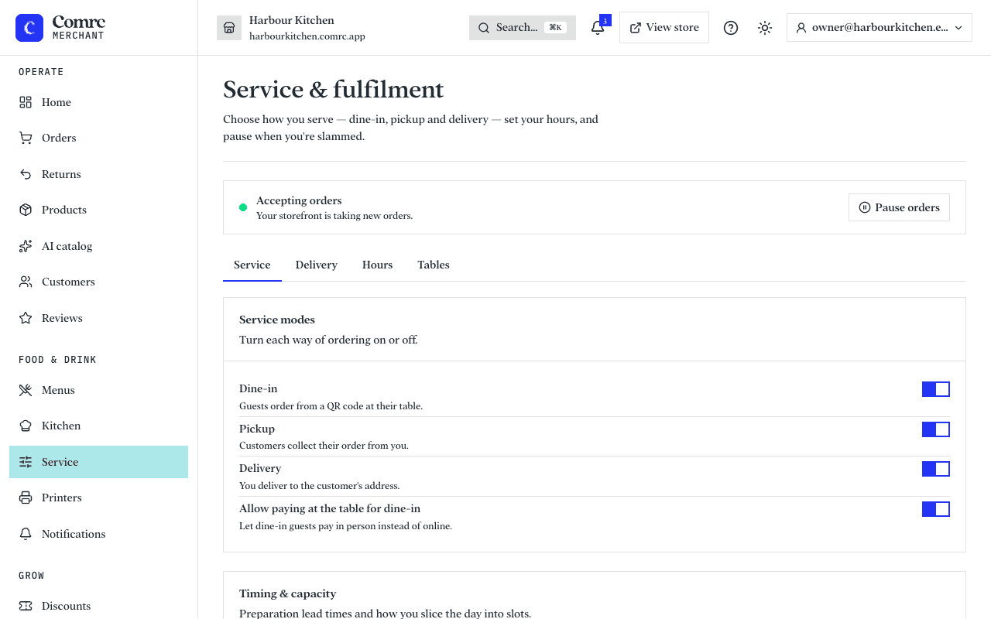Open Kitchen via the chef hat icon
Image resolution: width=991 pixels, height=619 pixels.
(x=26, y=426)
